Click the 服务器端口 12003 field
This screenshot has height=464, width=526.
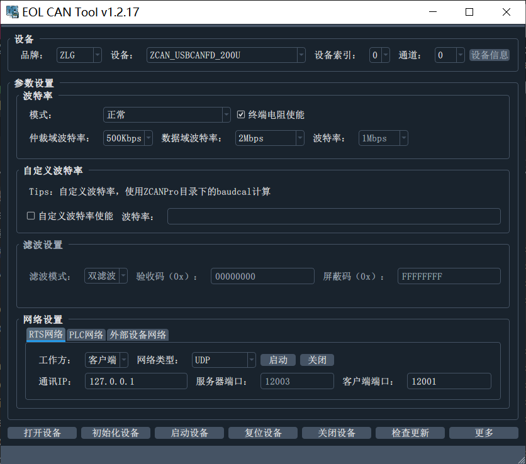click(x=297, y=381)
